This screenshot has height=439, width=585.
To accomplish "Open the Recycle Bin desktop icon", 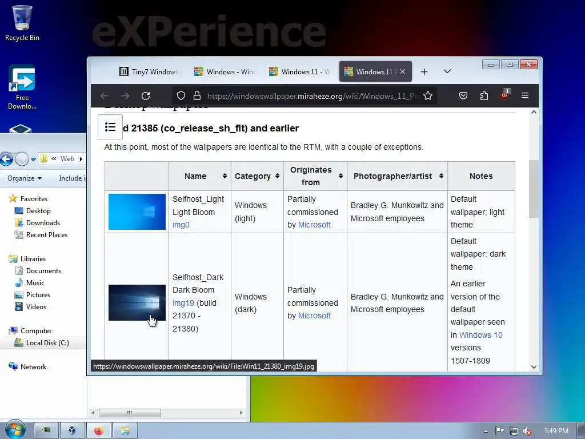I will click(x=22, y=23).
